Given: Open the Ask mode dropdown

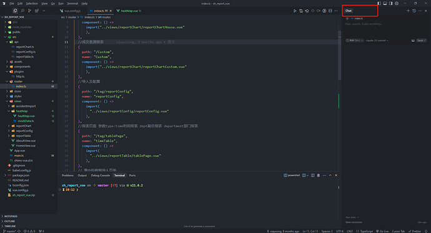Looking at the screenshot, I should (x=355, y=41).
